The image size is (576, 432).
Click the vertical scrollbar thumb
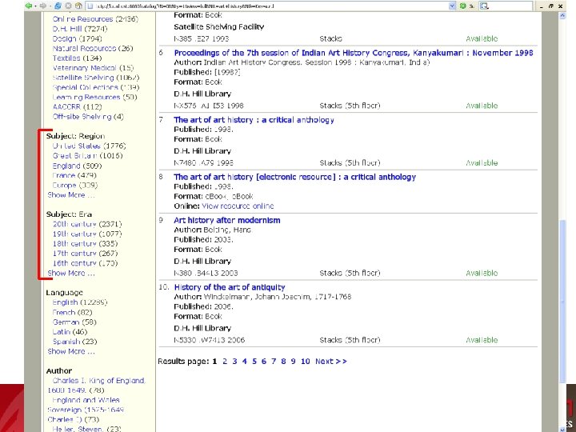[562, 302]
